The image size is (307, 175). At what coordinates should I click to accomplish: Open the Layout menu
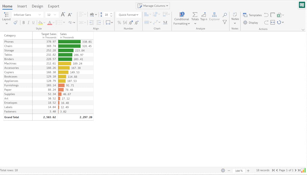point(6,18)
